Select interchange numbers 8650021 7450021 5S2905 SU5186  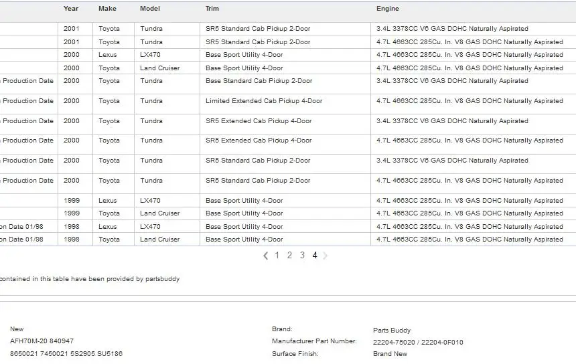tap(66, 354)
